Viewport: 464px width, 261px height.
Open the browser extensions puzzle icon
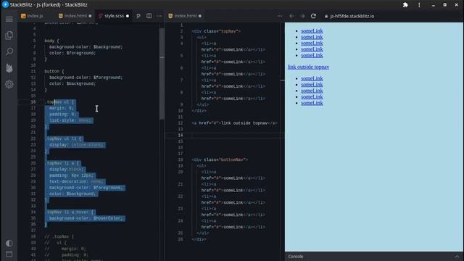(405, 5)
